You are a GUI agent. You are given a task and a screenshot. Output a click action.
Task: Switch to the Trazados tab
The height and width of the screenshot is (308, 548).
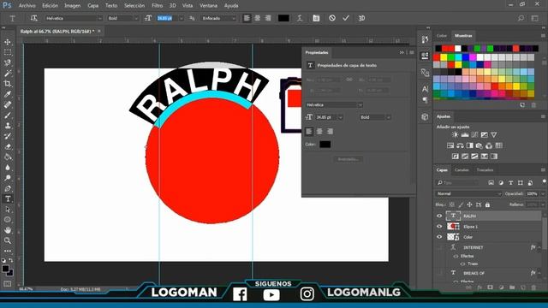coord(485,170)
